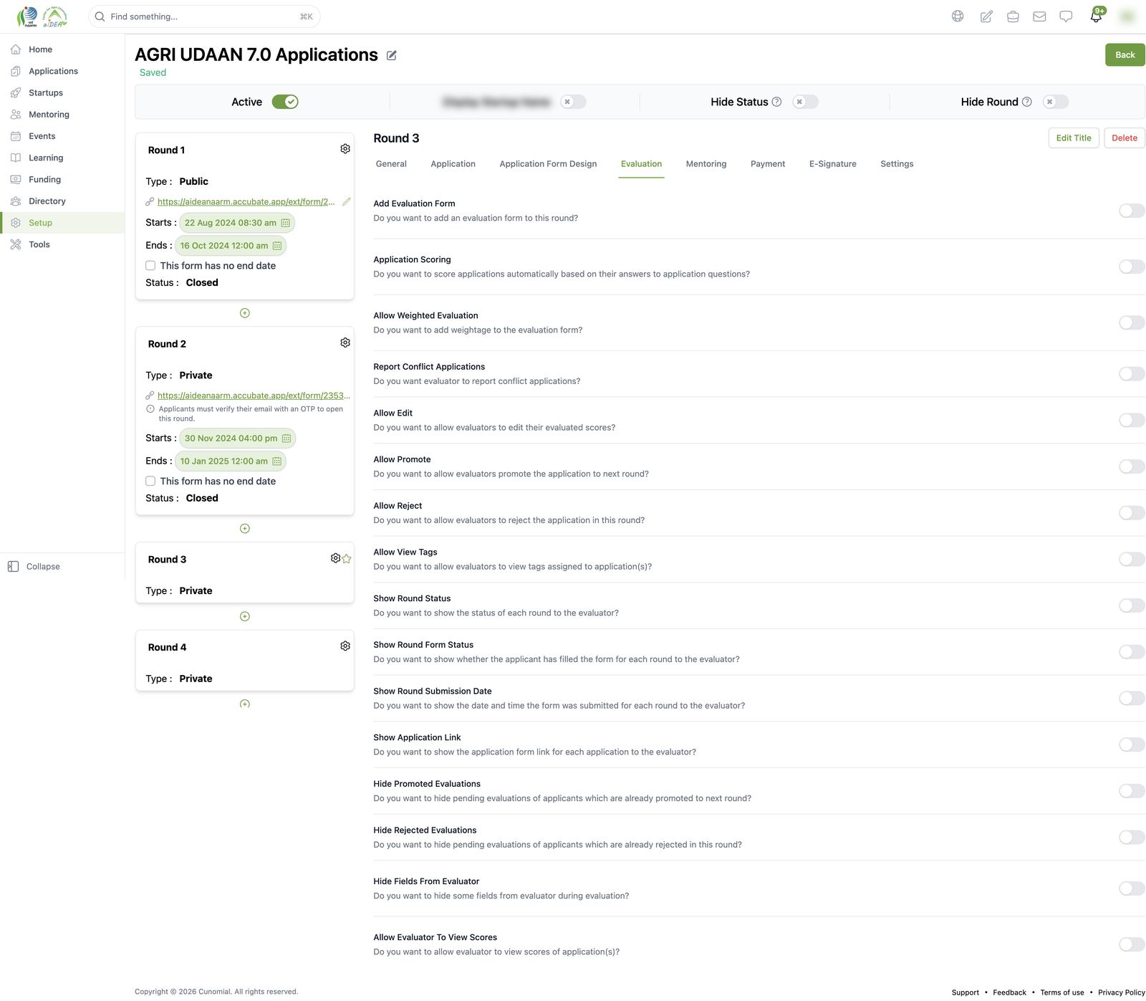Open calendar icon for Round 1 start date
This screenshot has height=1001, width=1146.
pyautogui.click(x=285, y=223)
